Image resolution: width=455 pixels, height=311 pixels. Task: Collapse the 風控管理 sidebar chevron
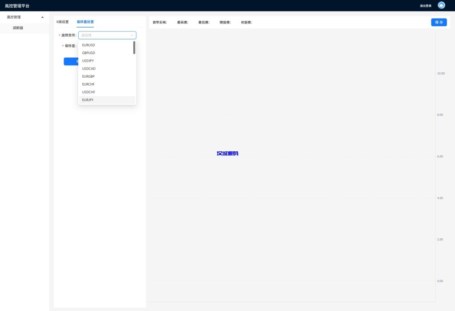click(x=42, y=17)
